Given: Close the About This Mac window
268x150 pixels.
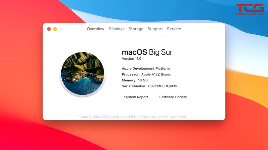Looking at the screenshot, I should tap(49, 29).
